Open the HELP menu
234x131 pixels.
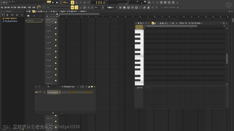coord(34,8)
